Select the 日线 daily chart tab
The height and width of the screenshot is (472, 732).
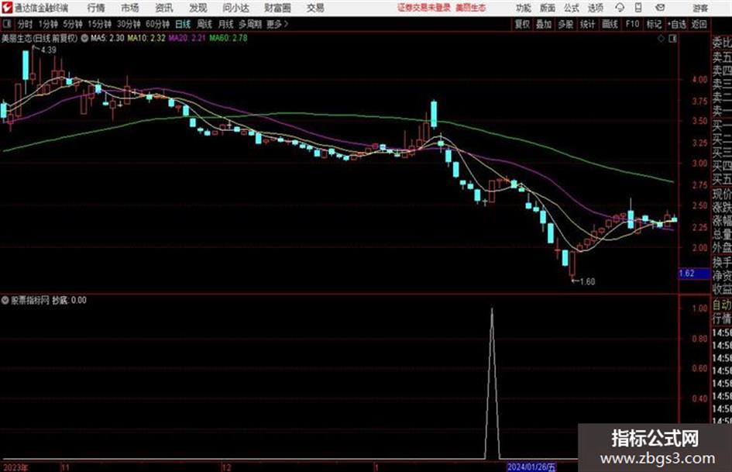pyautogui.click(x=183, y=24)
